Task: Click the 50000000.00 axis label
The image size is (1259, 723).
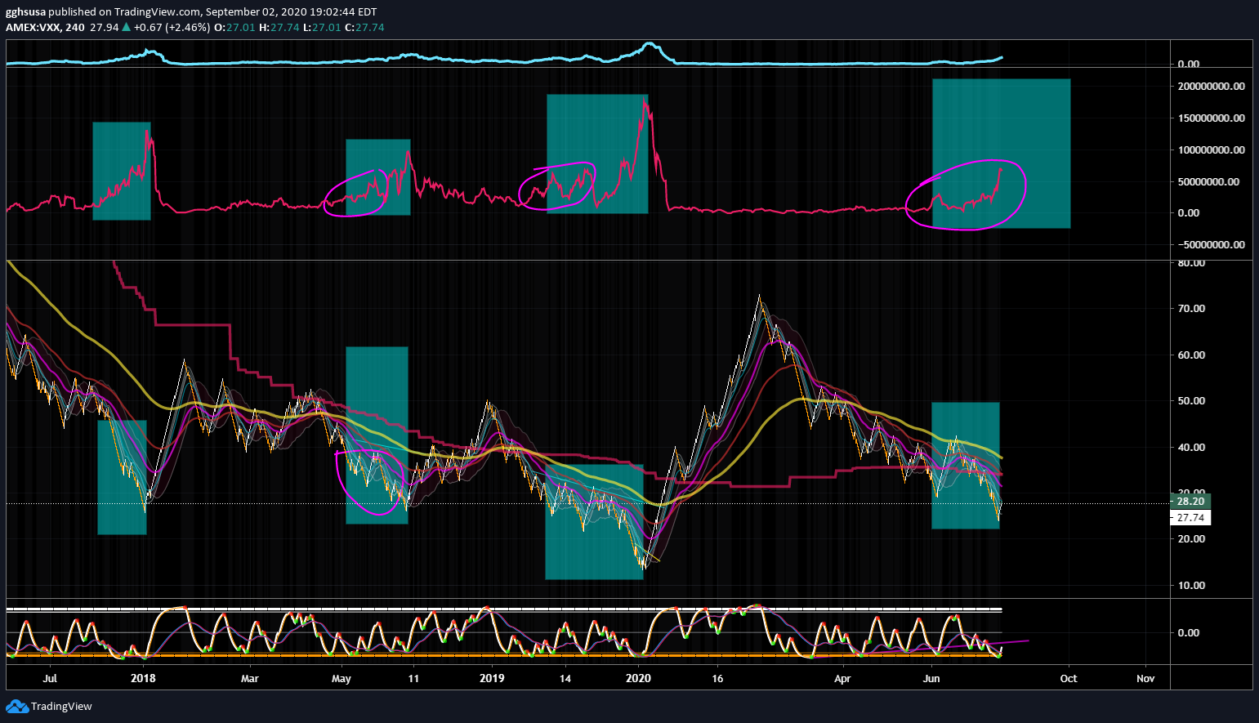Action: tap(1208, 181)
